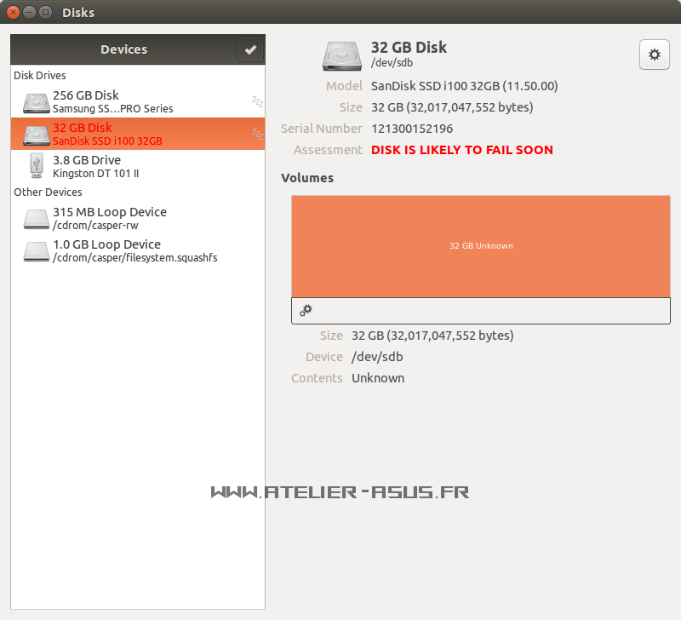681x620 pixels.
Task: Open the drive options gear menu
Action: click(x=654, y=55)
